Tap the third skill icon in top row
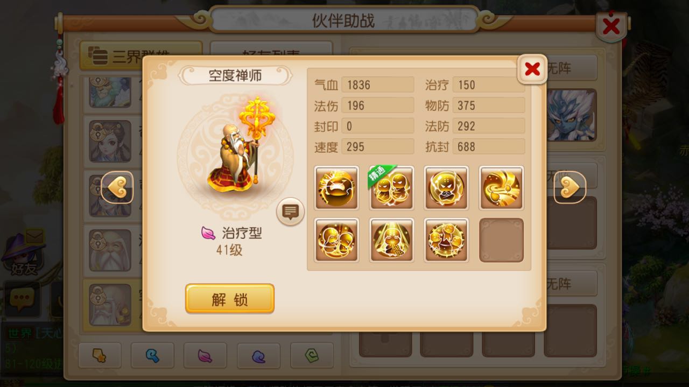Image resolution: width=689 pixels, height=387 pixels. tap(446, 188)
